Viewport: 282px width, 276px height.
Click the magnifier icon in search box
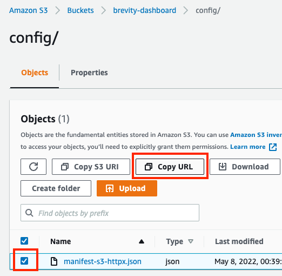(x=29, y=213)
